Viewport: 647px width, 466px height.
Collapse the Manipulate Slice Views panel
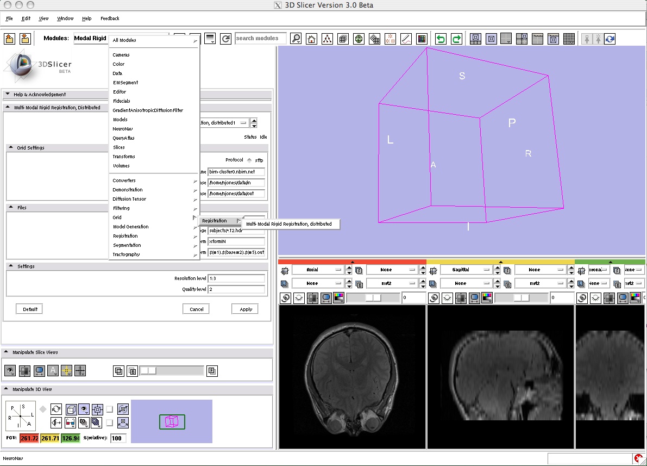coord(7,352)
